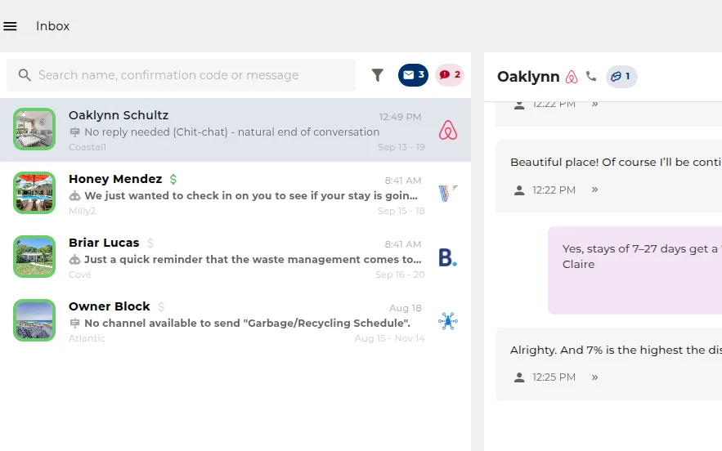722x451 pixels.
Task: Click 'Milly2' listing label
Action: click(x=82, y=211)
